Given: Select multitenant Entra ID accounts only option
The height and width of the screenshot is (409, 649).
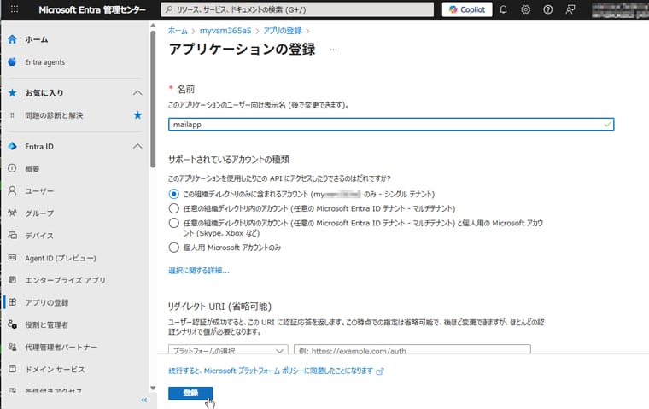Looking at the screenshot, I should (x=174, y=208).
